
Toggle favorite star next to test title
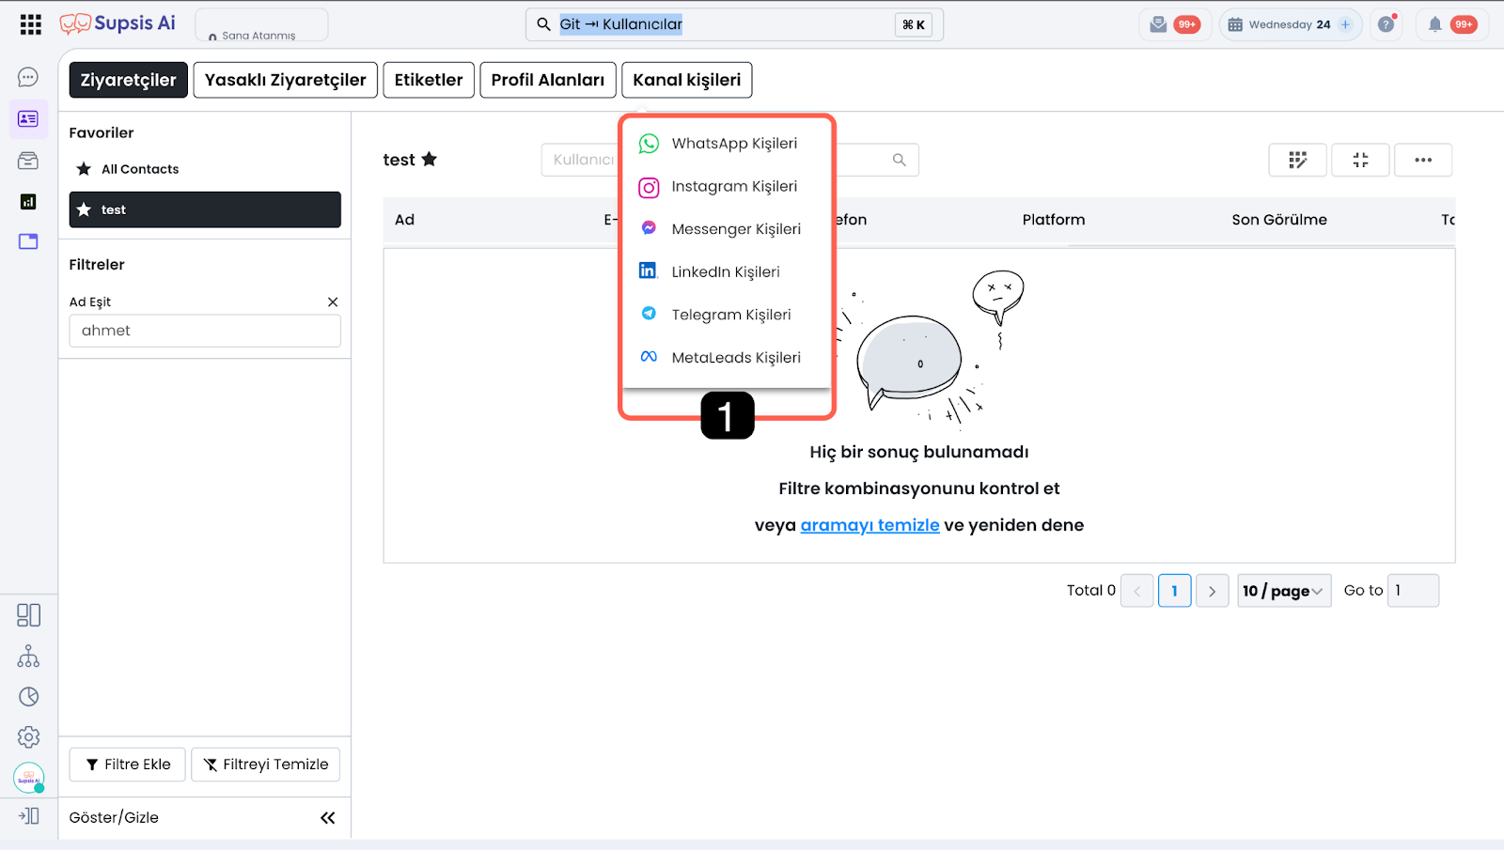click(x=430, y=159)
